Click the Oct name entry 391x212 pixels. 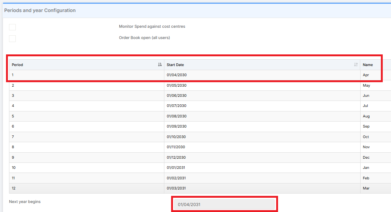[366, 137]
